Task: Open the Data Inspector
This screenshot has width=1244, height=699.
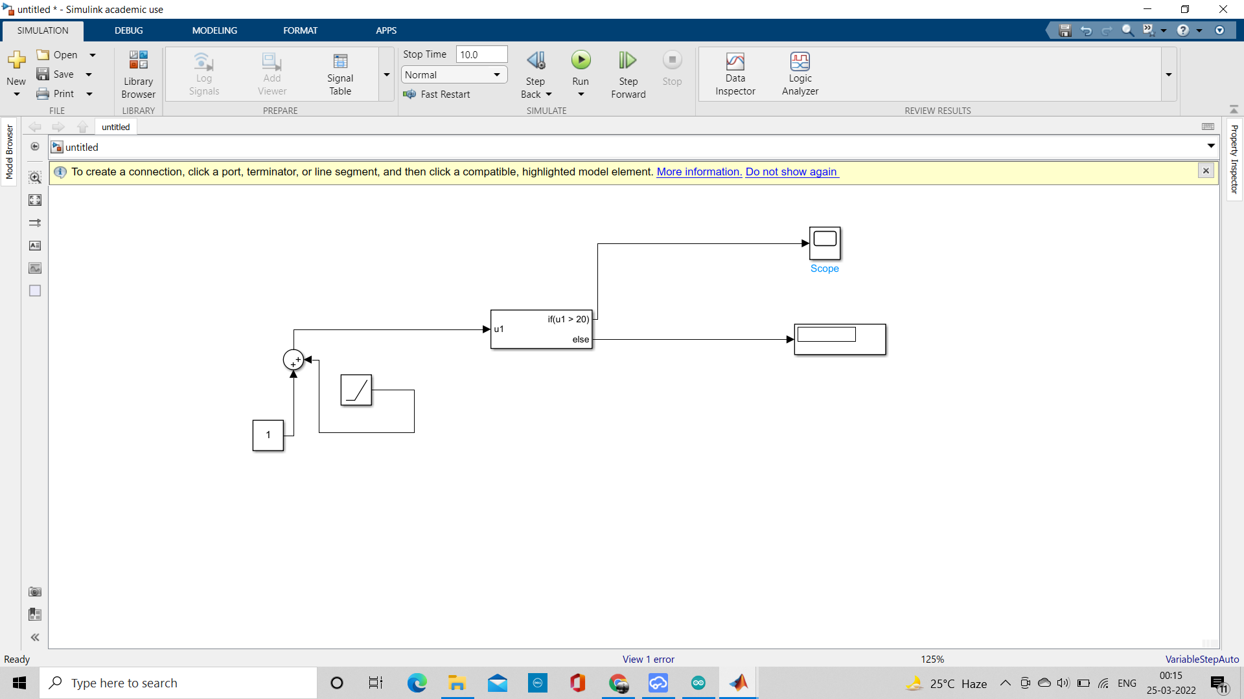Action: 735,73
